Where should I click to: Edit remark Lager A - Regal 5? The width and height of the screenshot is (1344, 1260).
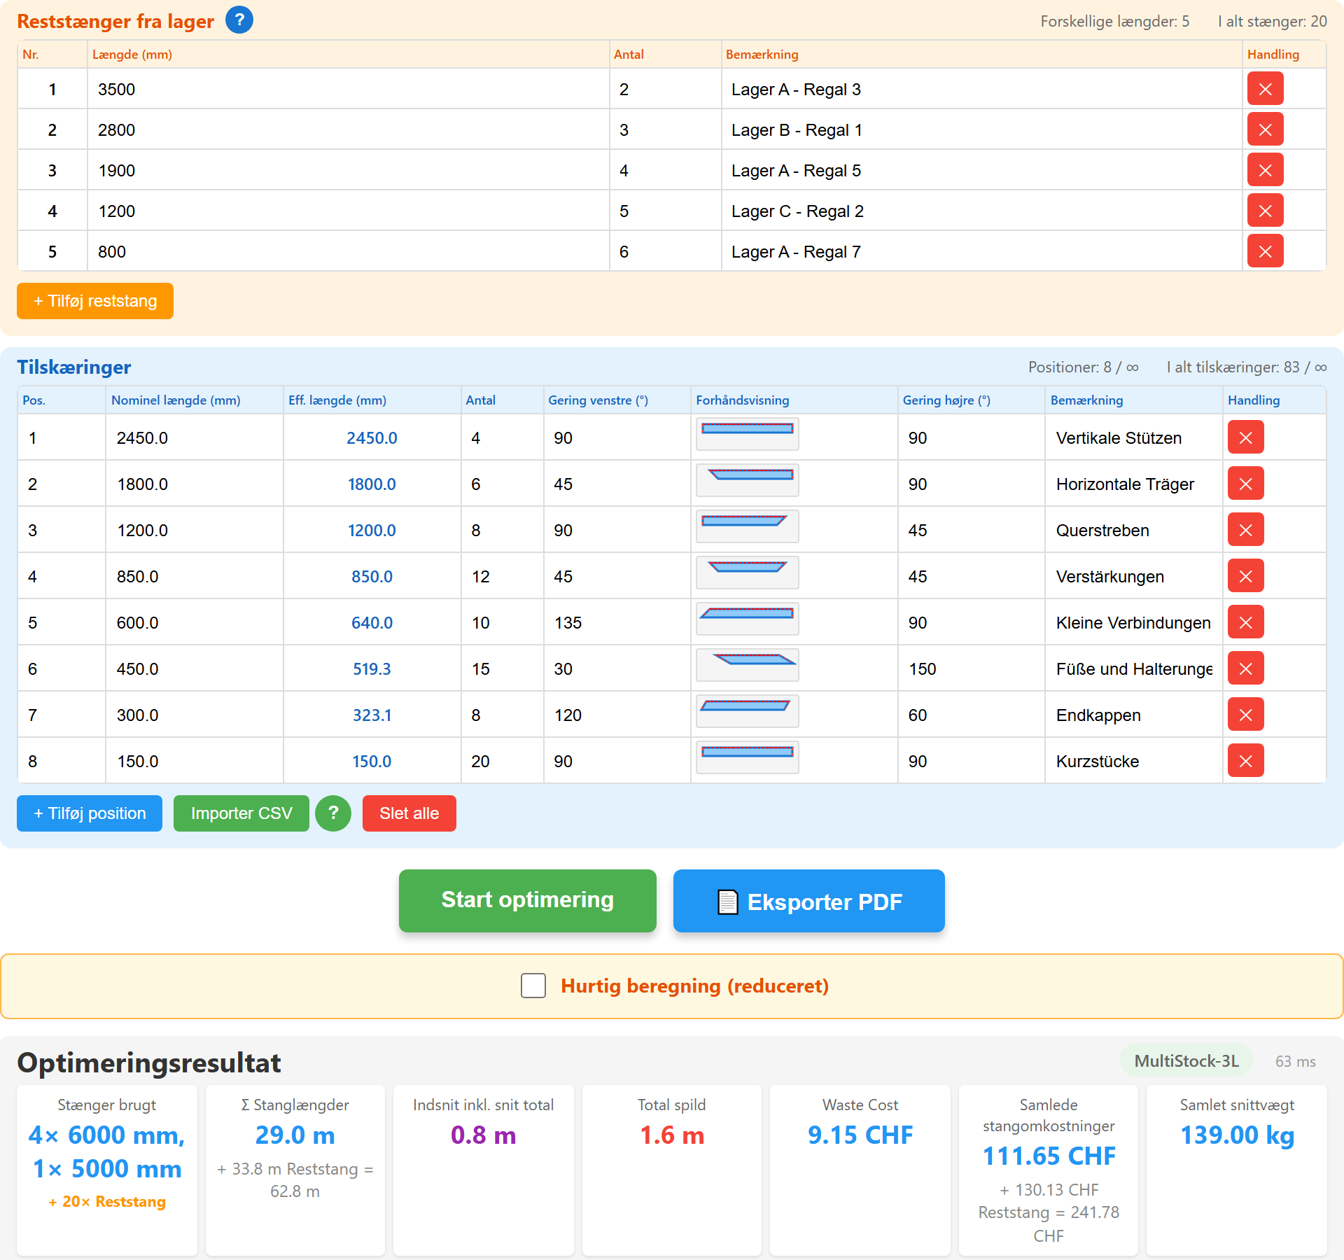coord(981,170)
